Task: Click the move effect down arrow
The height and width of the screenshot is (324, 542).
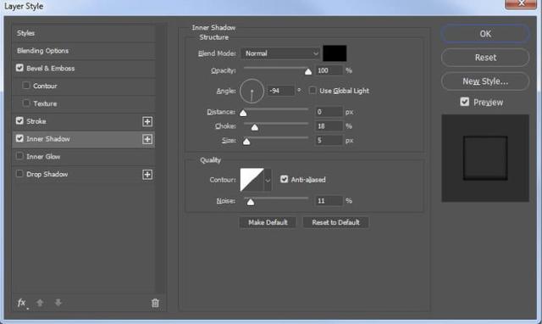Action: 58,303
